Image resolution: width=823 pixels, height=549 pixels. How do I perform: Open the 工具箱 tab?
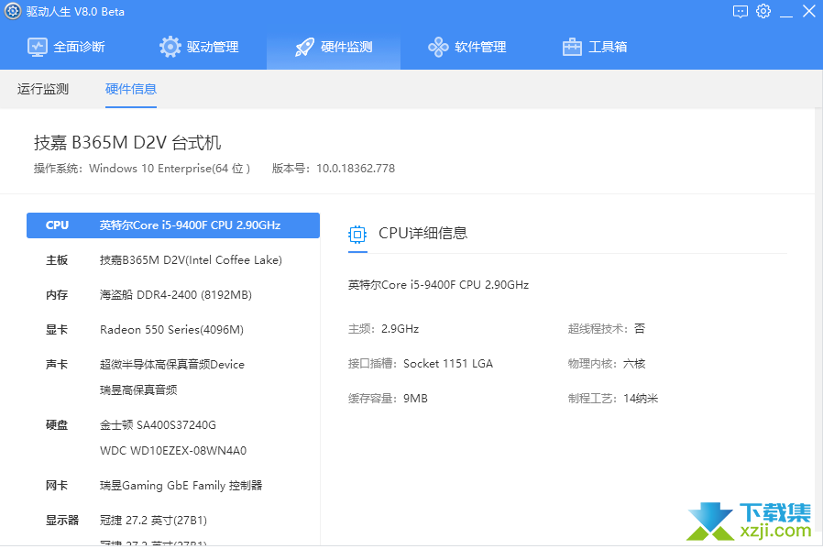coord(595,48)
